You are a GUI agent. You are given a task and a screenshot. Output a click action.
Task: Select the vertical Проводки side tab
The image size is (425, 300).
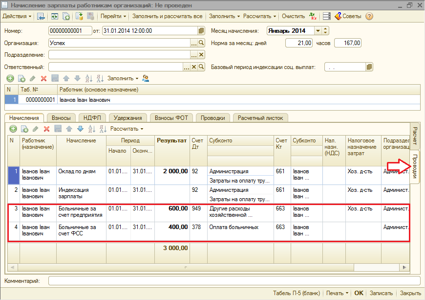pos(415,166)
